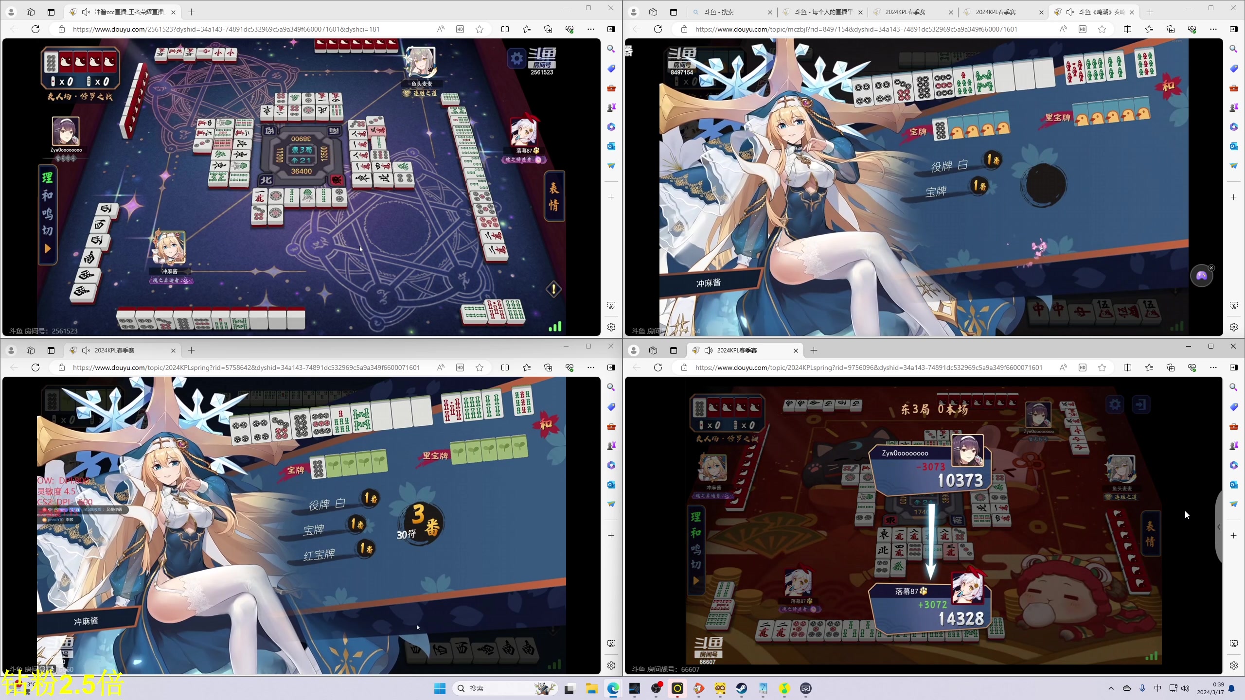
Task: Open Collections in top-left window toolbar
Action: click(x=548, y=29)
